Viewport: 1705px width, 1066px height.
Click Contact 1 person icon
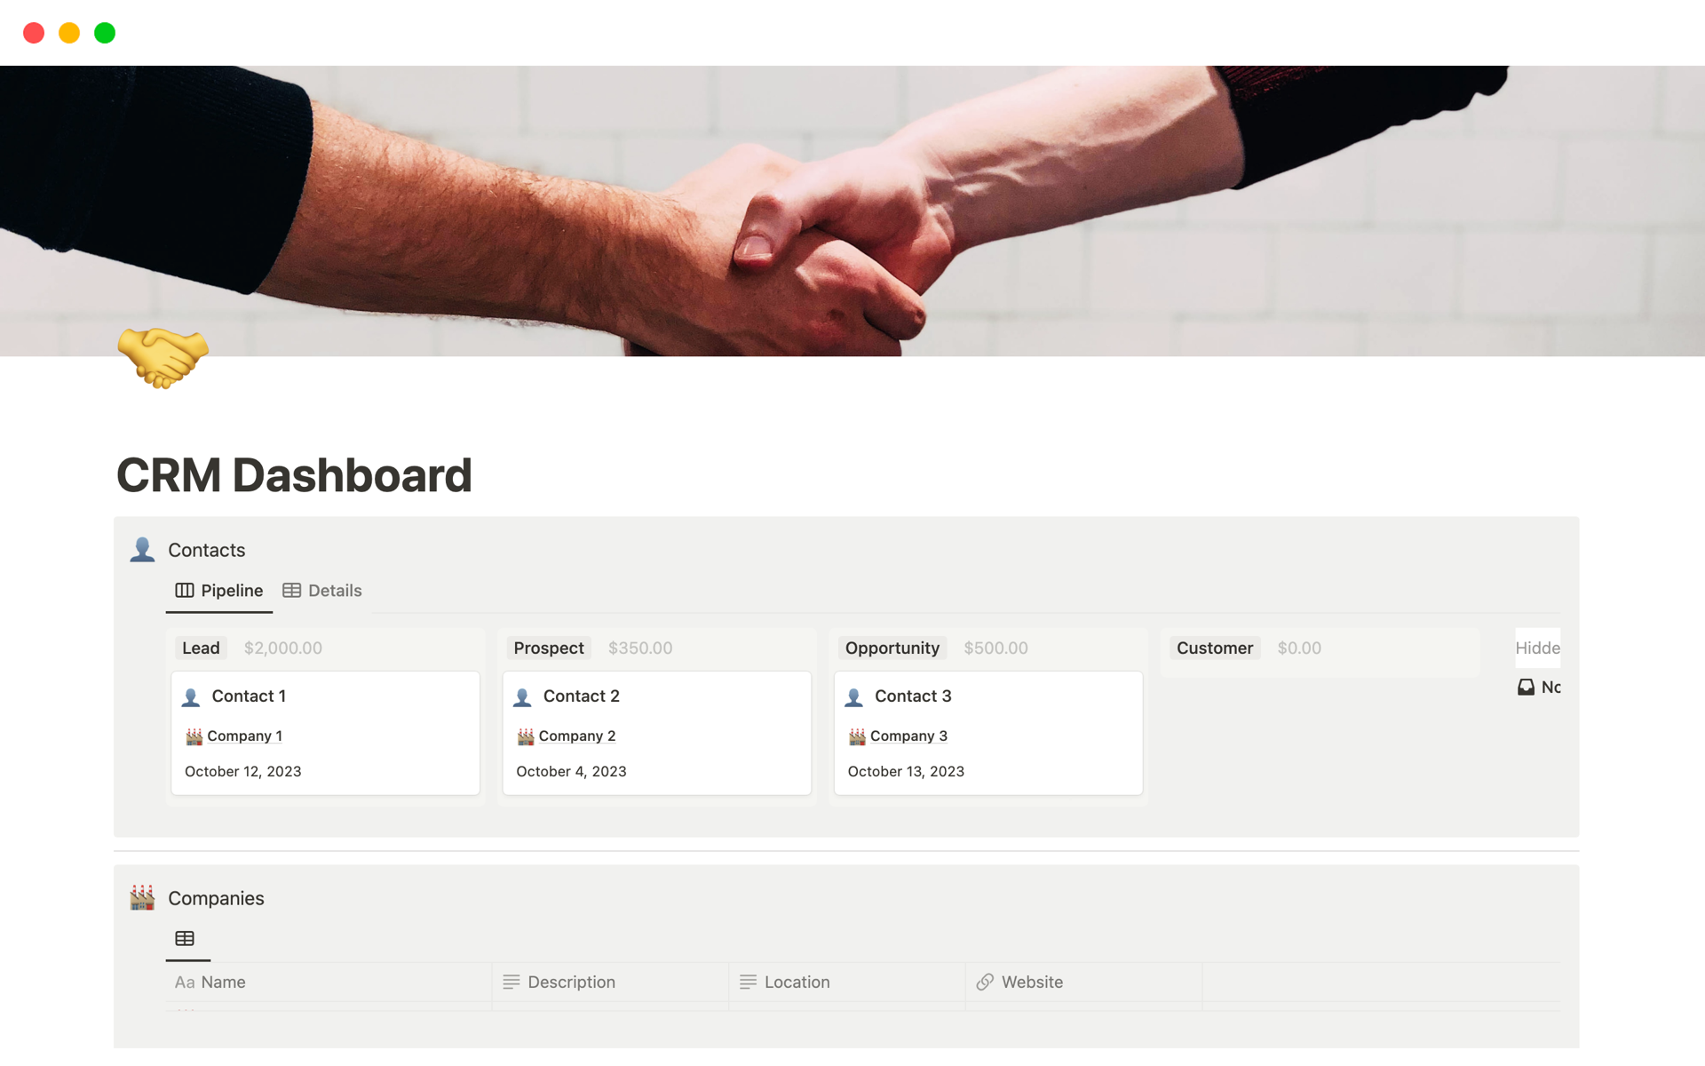pos(193,696)
